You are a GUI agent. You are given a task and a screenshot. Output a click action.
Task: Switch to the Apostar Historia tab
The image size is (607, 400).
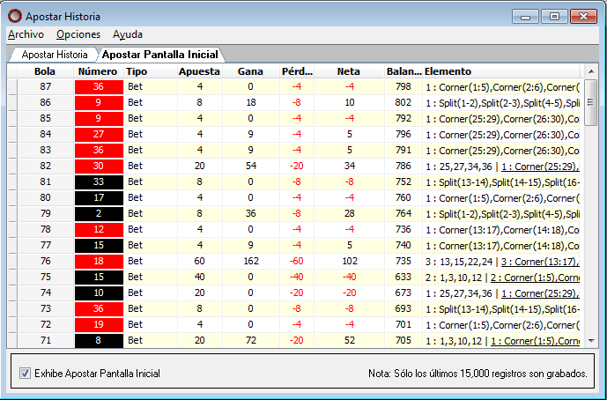point(55,55)
